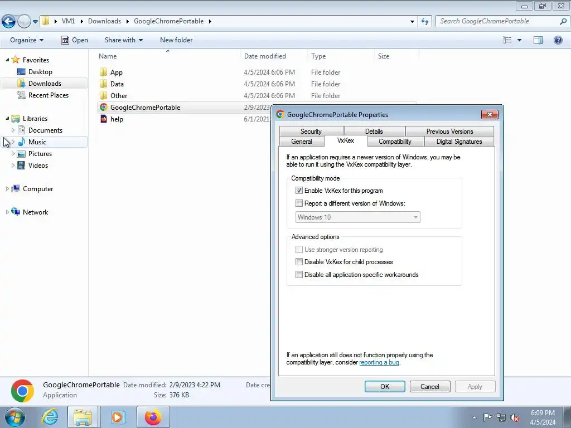Click the Refresh button beside address bar

tap(424, 22)
